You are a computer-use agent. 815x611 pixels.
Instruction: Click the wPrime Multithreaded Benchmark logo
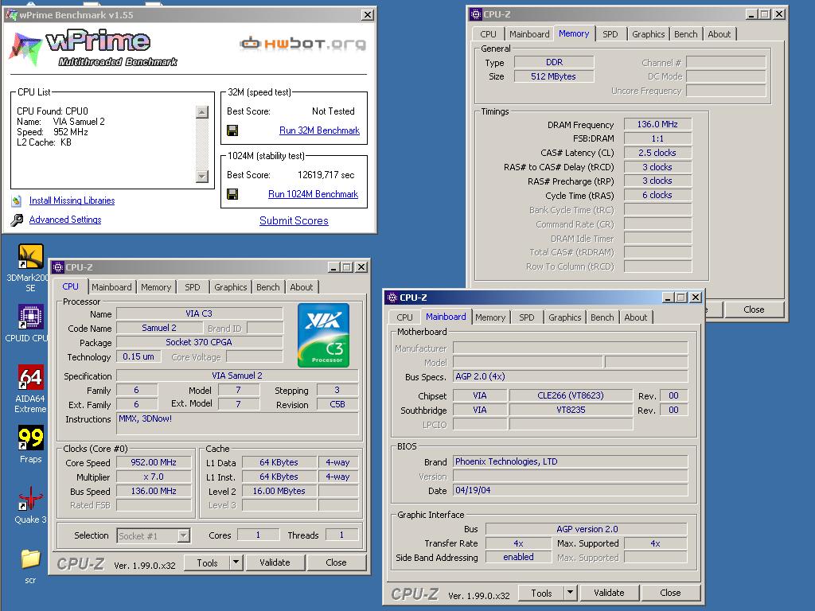94,49
